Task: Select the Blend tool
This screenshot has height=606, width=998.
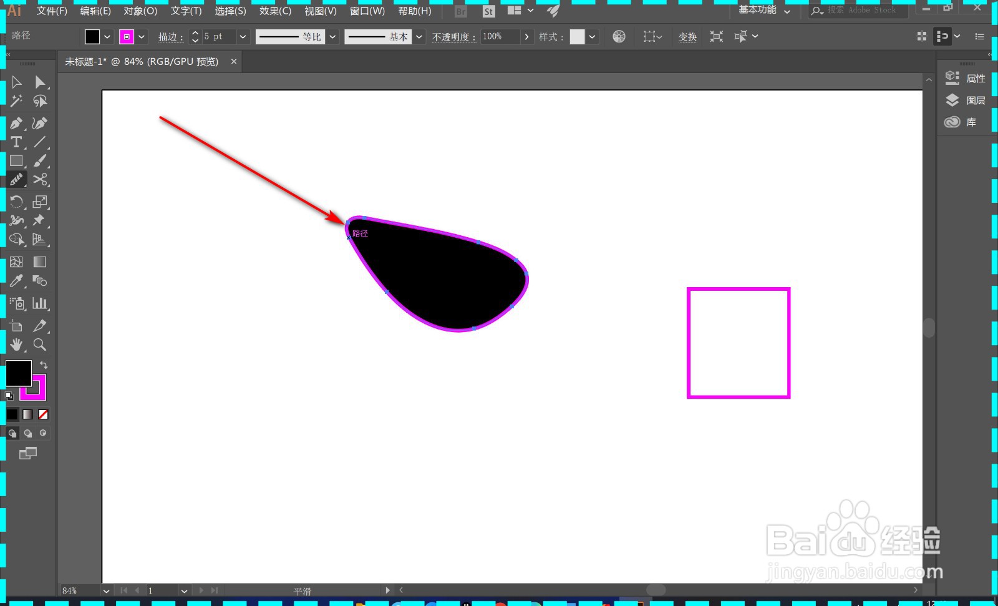Action: coord(40,281)
